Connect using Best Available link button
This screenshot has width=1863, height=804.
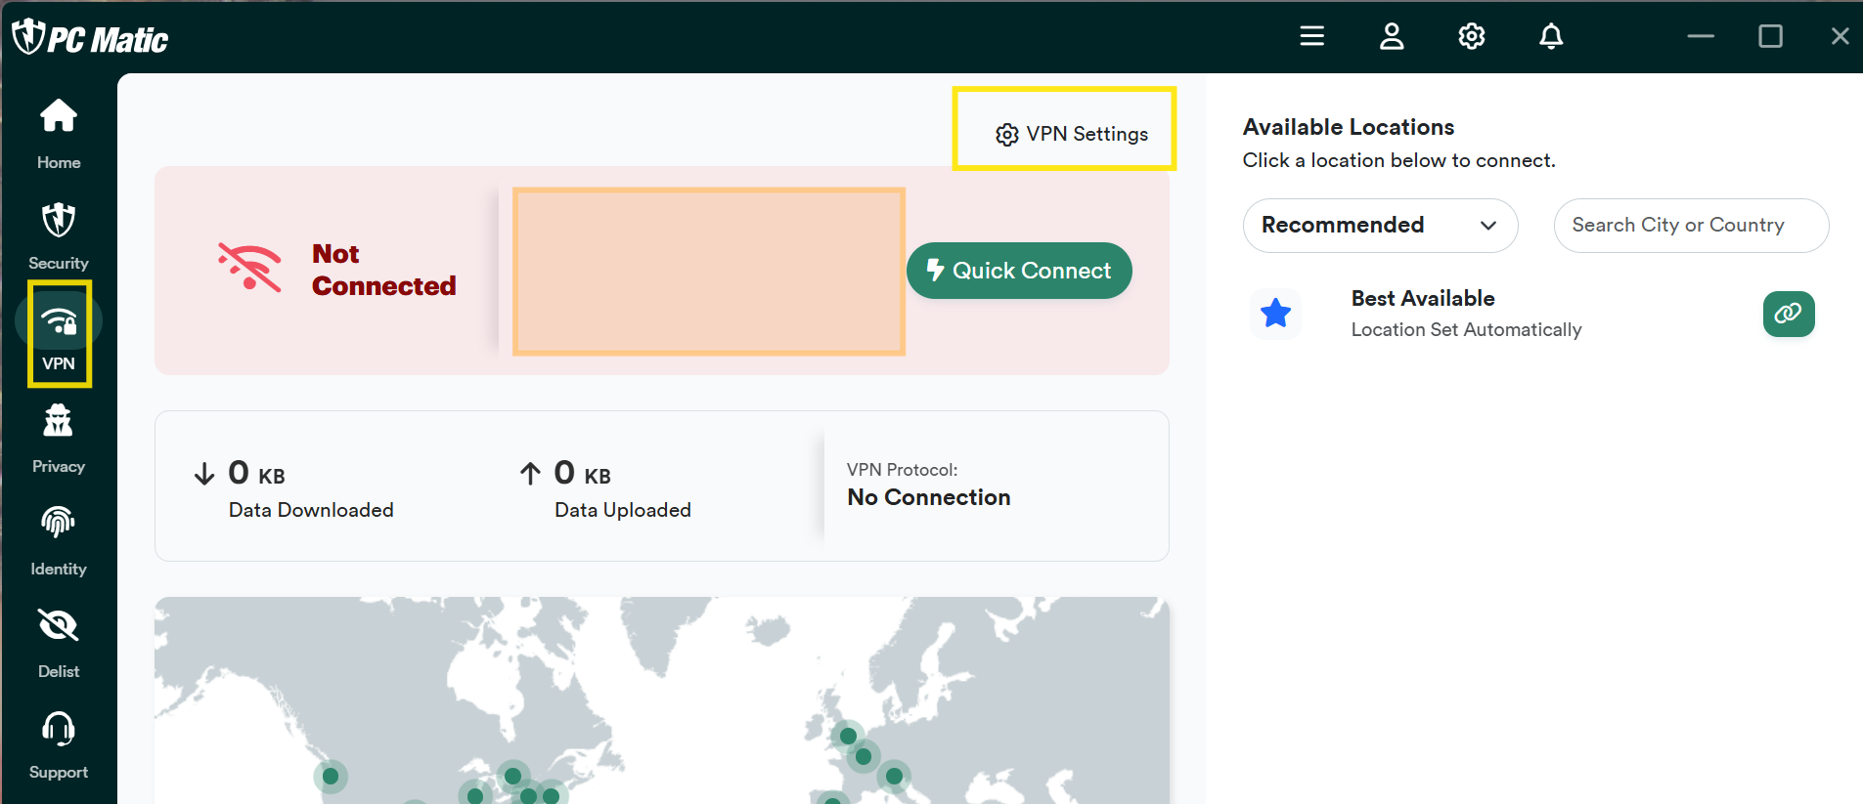[1789, 314]
